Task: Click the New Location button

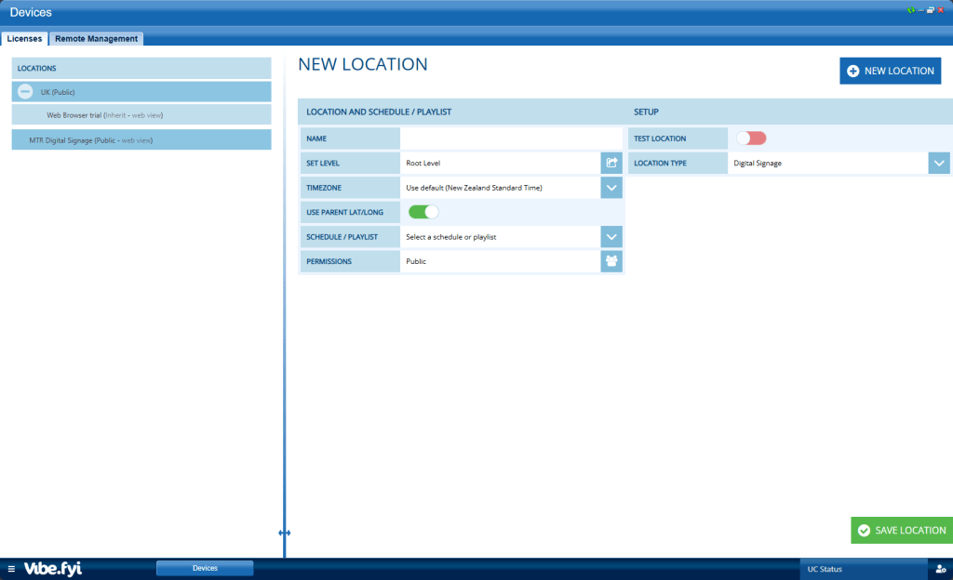Action: pos(890,71)
